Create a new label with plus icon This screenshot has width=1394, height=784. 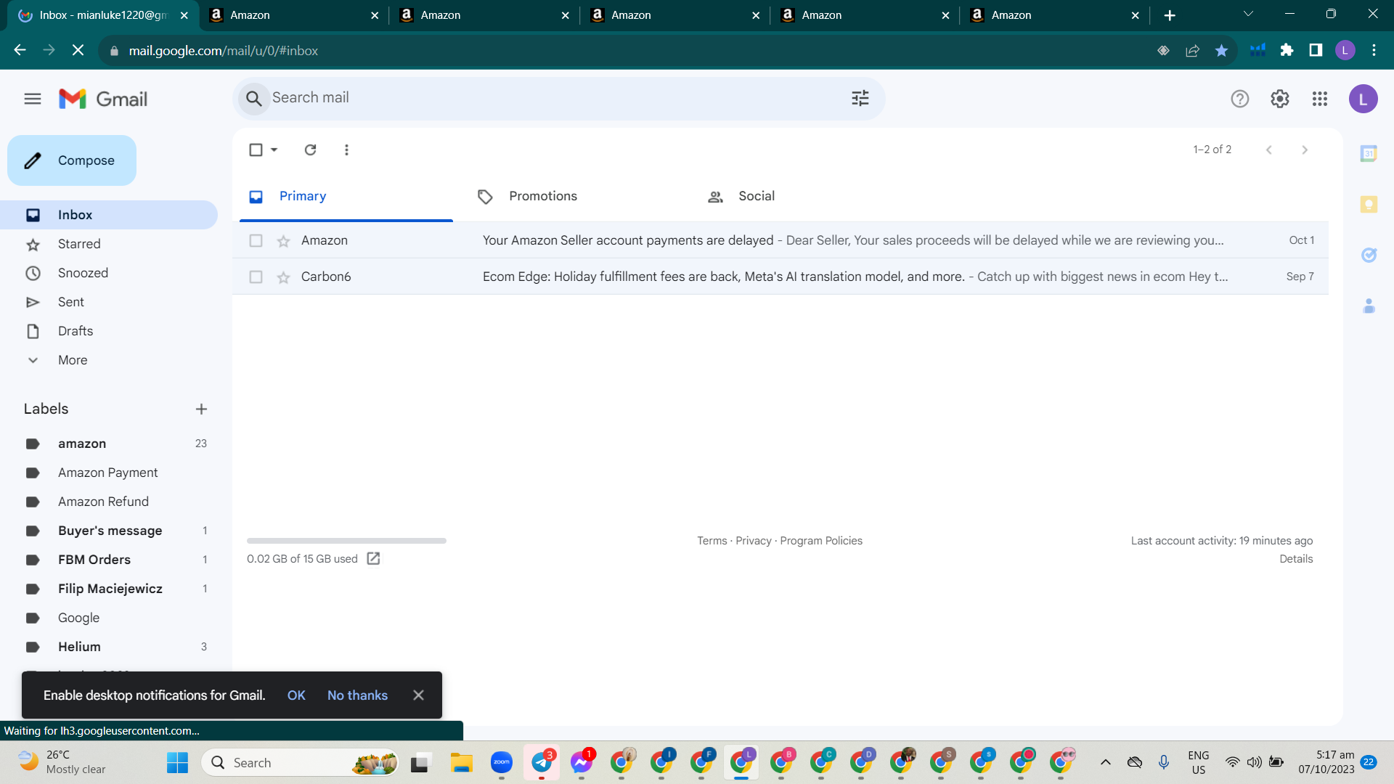pyautogui.click(x=201, y=409)
